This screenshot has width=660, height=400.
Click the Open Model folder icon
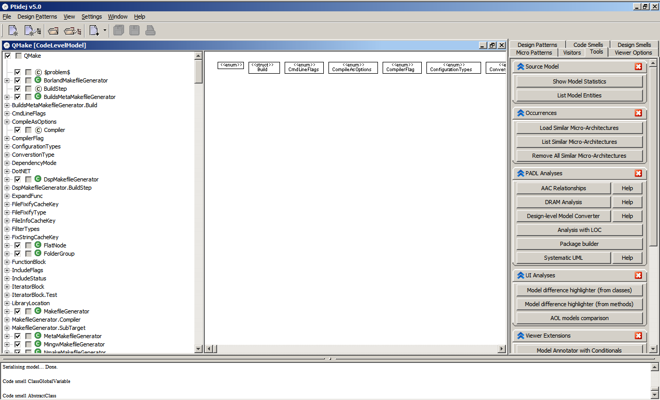[53, 30]
